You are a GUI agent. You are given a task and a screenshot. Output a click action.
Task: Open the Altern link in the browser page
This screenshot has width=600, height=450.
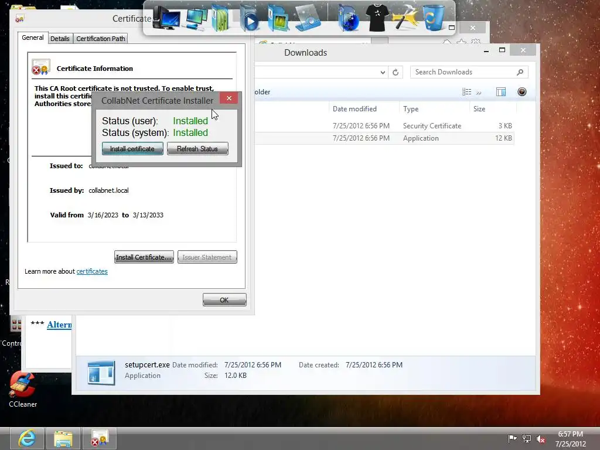59,325
